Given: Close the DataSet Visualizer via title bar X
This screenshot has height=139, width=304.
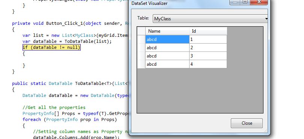Looking at the screenshot, I should 259,2.
